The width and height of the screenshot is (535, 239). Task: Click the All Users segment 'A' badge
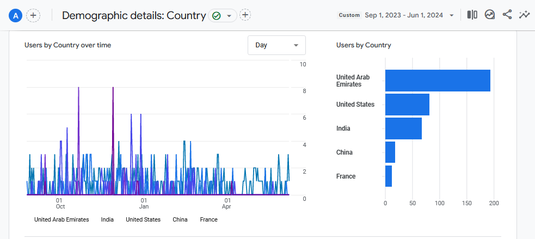click(15, 15)
